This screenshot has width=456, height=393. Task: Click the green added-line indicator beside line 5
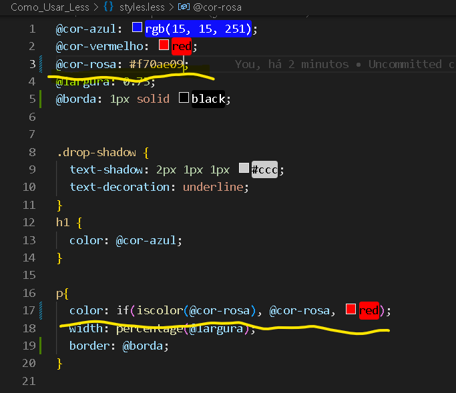click(41, 99)
